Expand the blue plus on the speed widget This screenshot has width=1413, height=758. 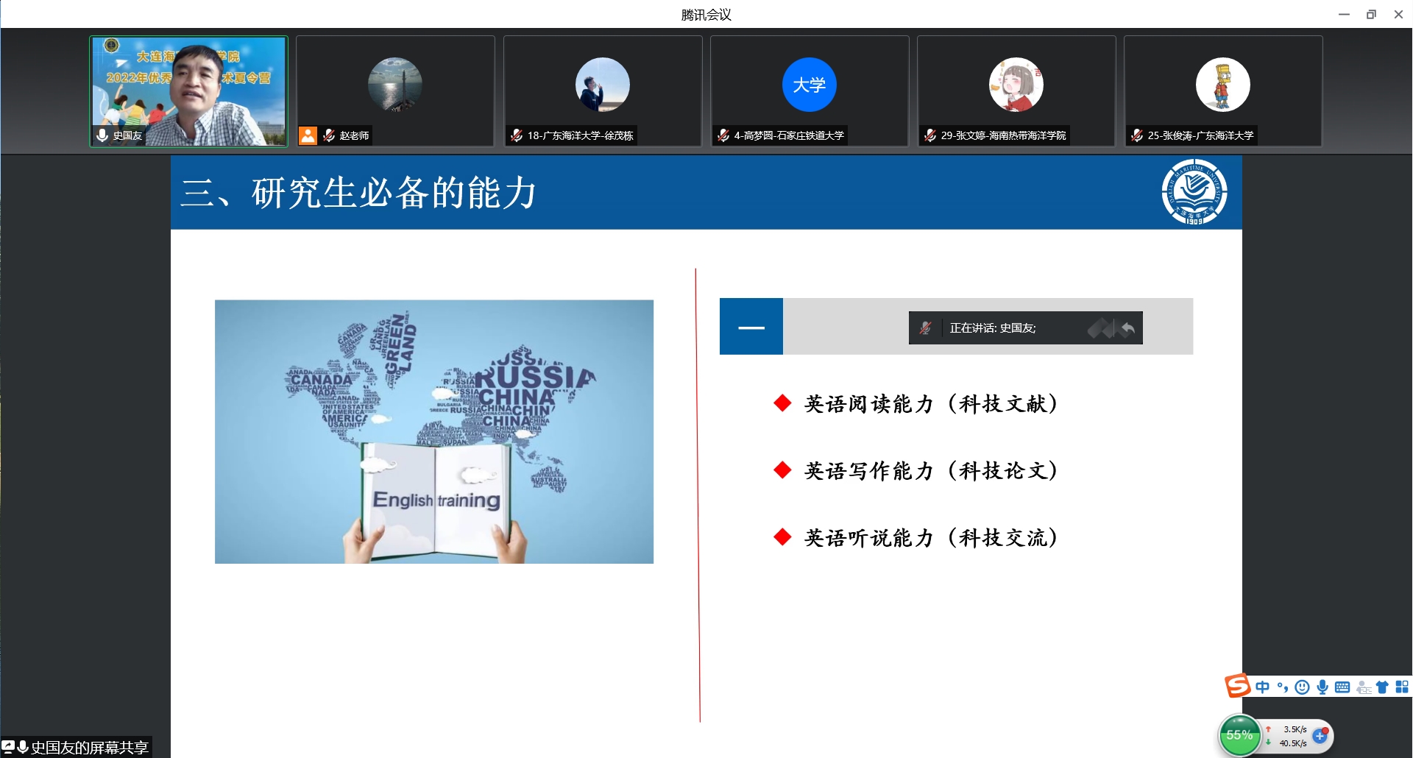pyautogui.click(x=1320, y=736)
